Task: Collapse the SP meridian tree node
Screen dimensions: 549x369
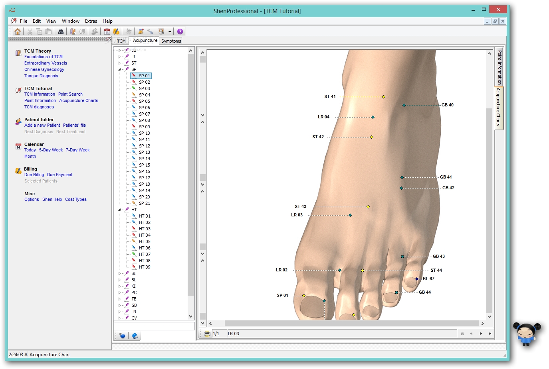Action: [119, 69]
